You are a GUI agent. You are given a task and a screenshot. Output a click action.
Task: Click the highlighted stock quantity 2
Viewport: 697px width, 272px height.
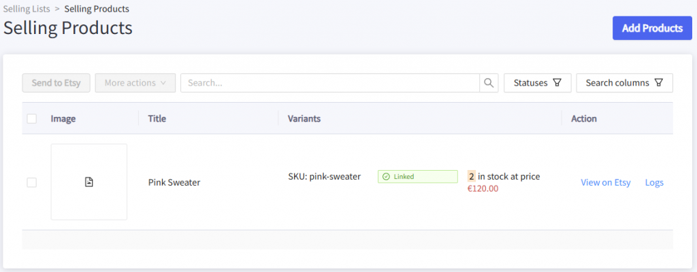pos(471,177)
